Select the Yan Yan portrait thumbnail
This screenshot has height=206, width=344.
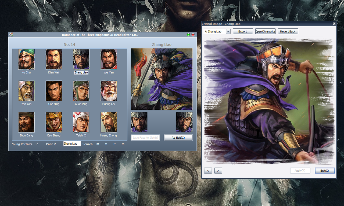pyautogui.click(x=26, y=91)
